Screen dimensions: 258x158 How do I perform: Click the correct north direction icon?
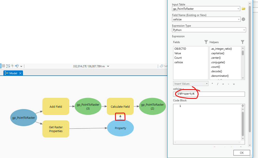tap(17, 66)
